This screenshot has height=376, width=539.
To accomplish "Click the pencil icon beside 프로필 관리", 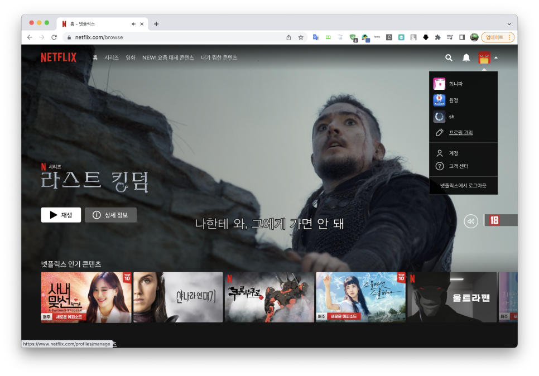I will click(x=439, y=132).
